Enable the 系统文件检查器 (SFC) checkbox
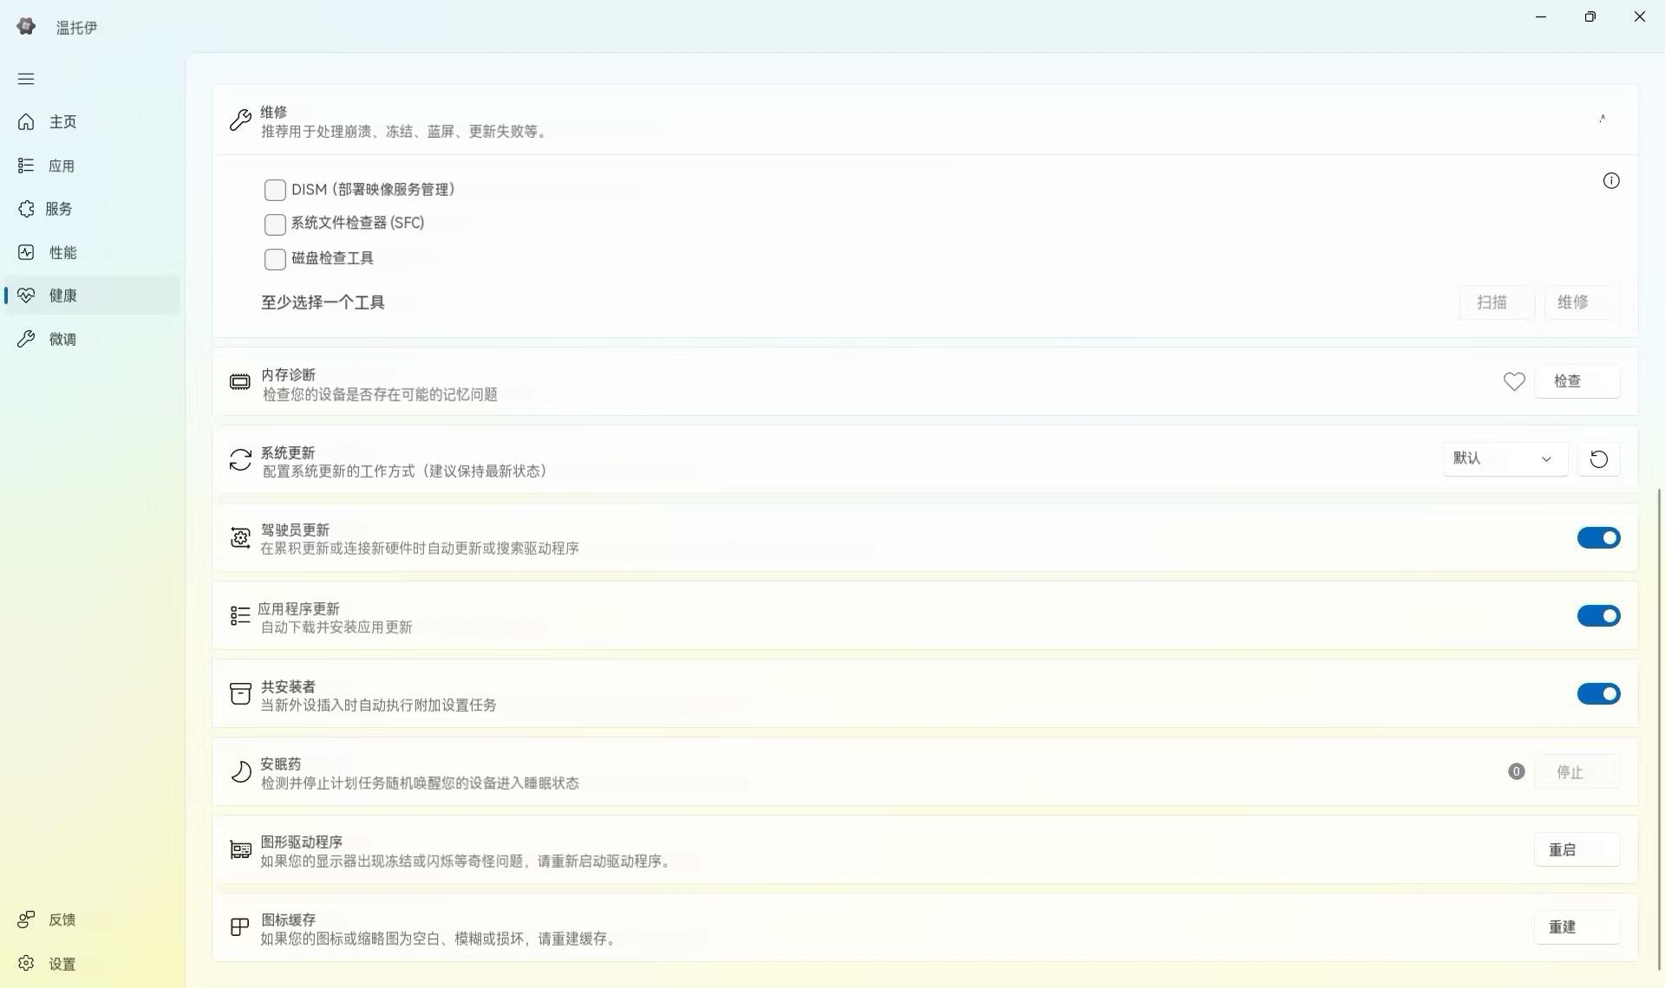This screenshot has width=1665, height=988. [x=275, y=224]
